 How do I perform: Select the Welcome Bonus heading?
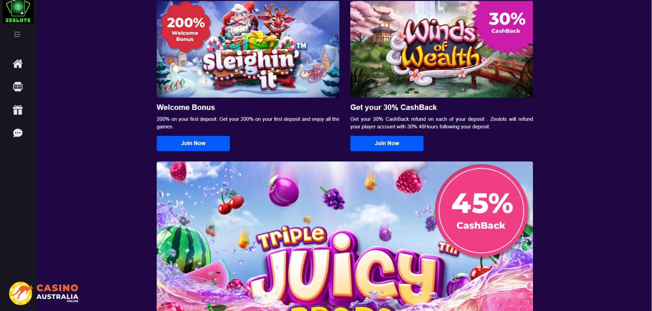186,108
